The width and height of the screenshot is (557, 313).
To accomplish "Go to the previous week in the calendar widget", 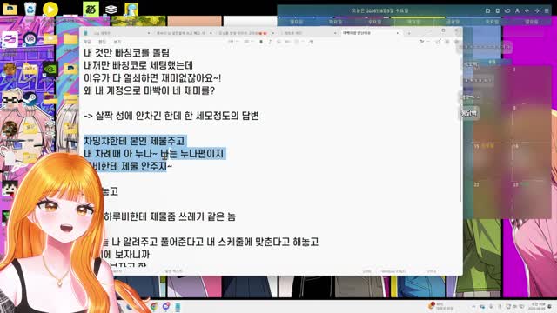I will click(527, 11).
